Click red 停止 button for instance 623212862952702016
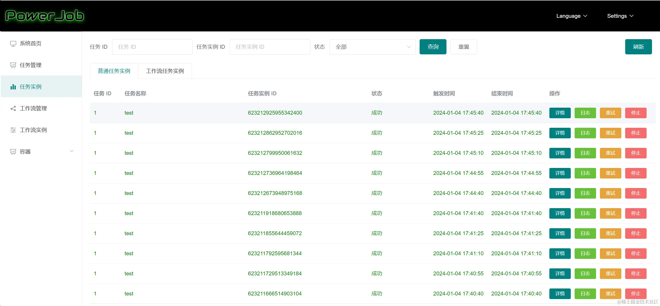 (635, 133)
